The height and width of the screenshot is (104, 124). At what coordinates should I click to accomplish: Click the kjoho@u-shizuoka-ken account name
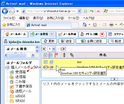click(x=24, y=42)
